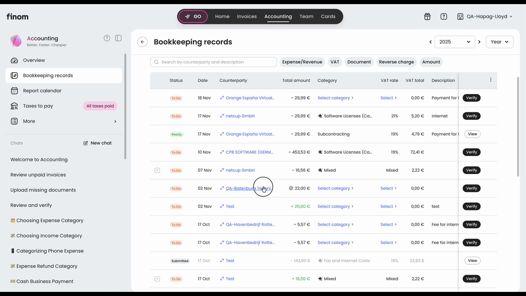Go to next year arrow
The image size is (526, 296).
479,42
